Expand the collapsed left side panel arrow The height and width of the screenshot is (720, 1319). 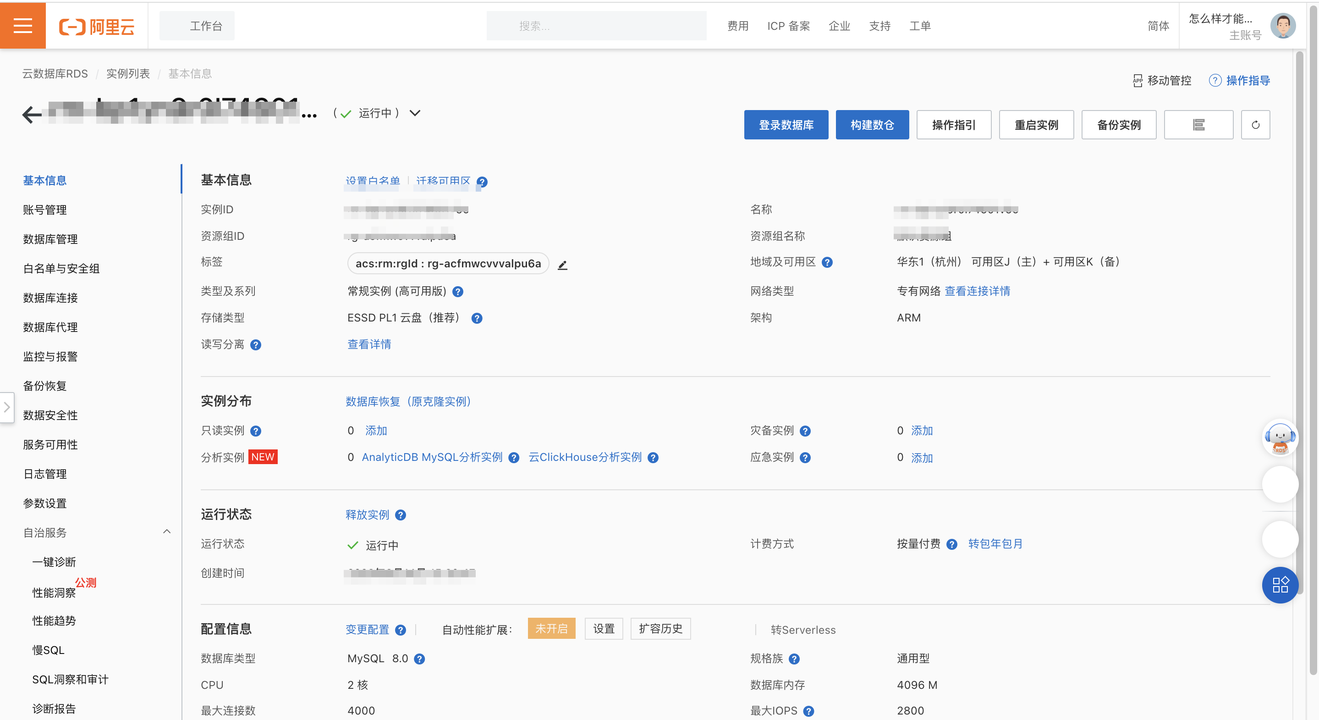click(x=7, y=407)
